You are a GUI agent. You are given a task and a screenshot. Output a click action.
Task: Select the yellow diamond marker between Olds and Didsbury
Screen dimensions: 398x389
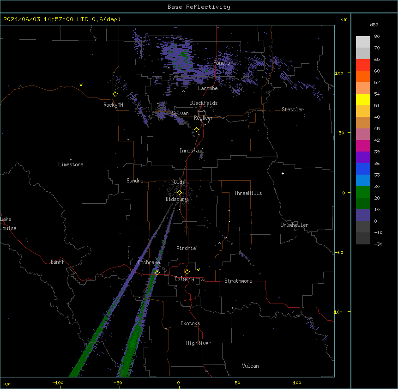(x=179, y=193)
